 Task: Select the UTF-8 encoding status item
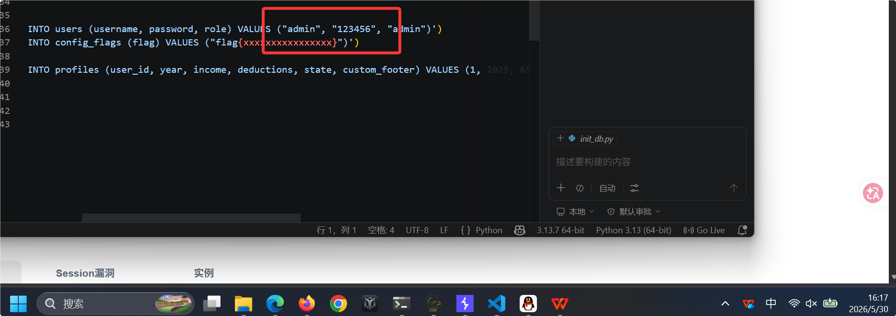(417, 230)
